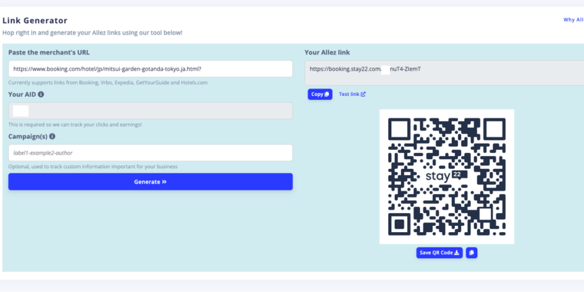The width and height of the screenshot is (584, 292).
Task: Click the merchant's URL input field
Action: (x=151, y=69)
